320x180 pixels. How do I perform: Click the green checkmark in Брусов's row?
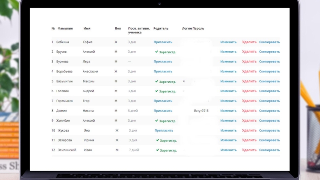(x=157, y=52)
